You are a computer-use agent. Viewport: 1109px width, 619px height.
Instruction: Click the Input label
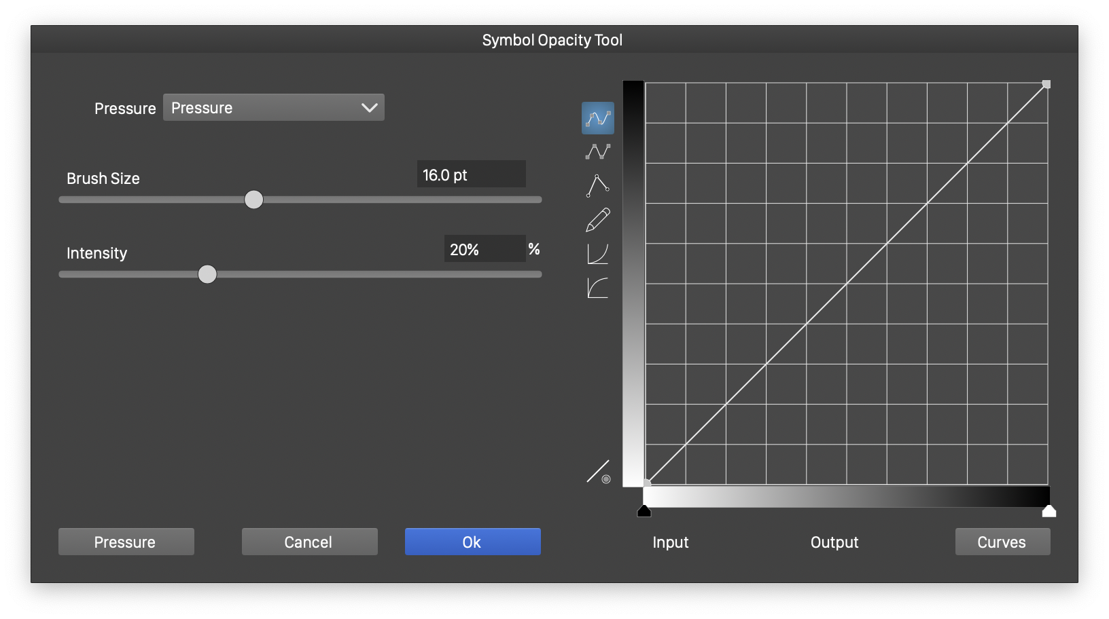coord(671,542)
